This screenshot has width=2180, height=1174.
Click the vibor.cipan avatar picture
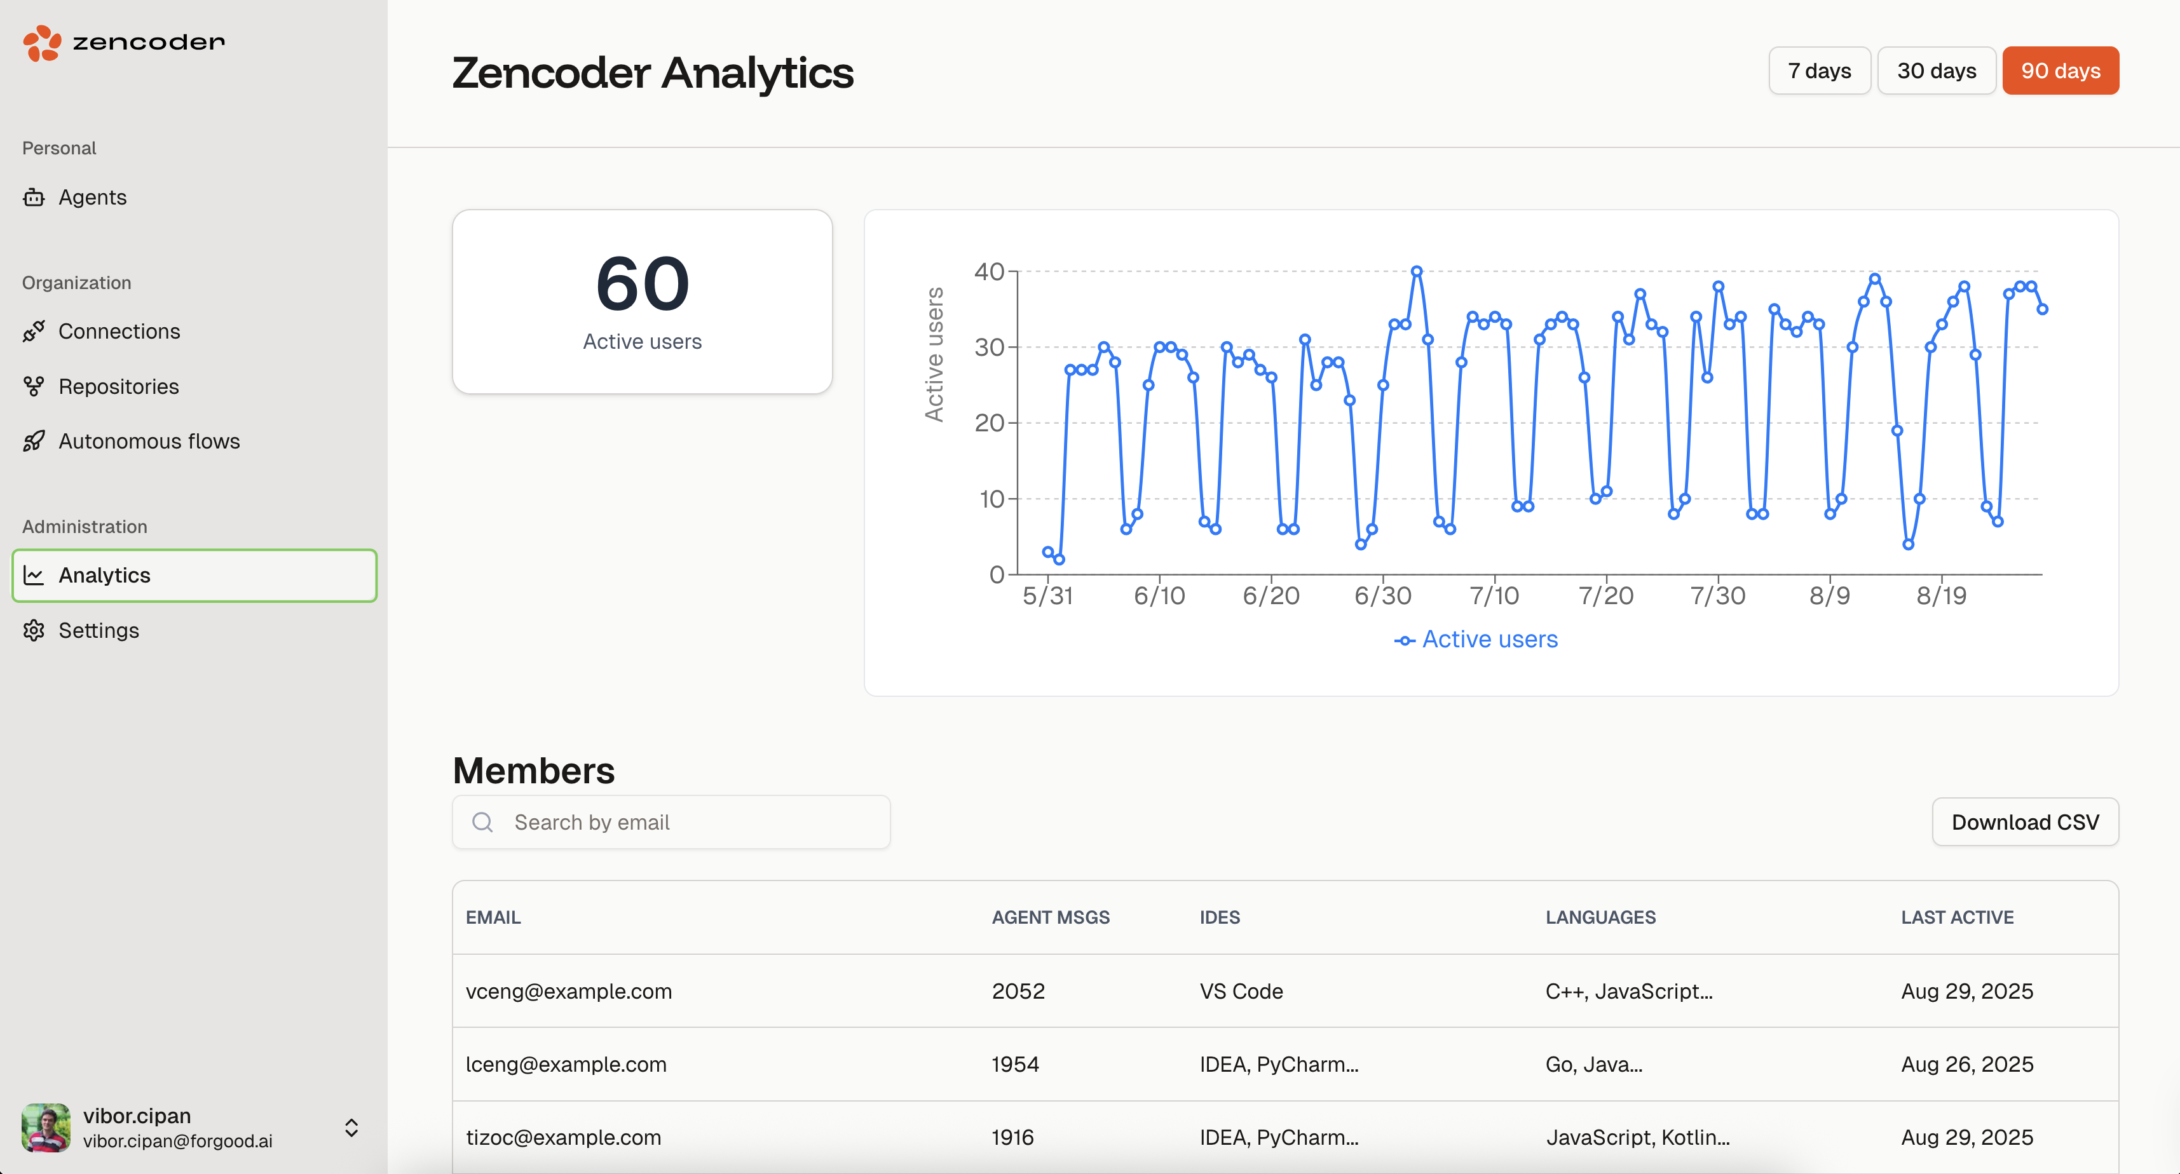click(46, 1128)
